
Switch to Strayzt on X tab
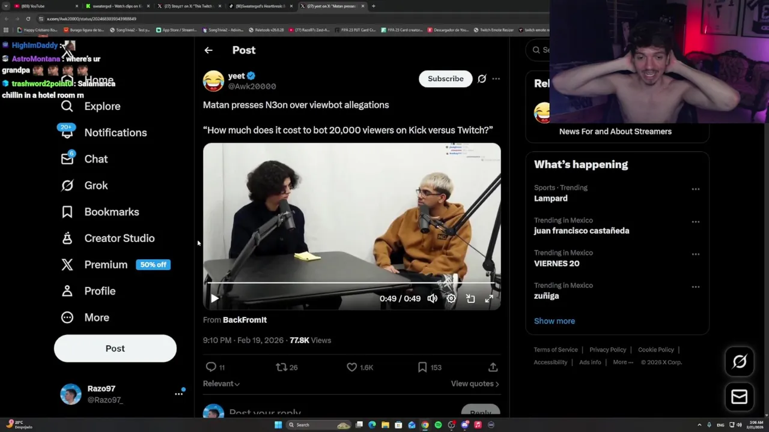pos(188,6)
